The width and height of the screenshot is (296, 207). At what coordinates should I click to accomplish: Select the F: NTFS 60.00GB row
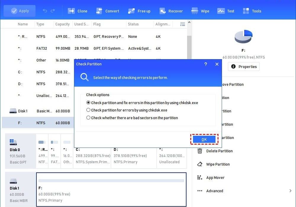38,123
